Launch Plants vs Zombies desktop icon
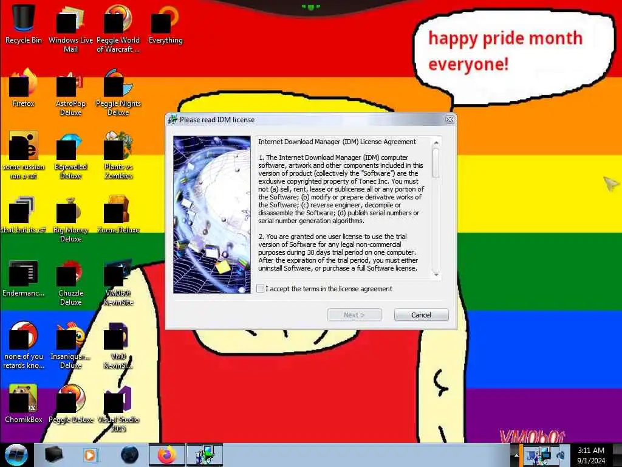 tap(118, 156)
